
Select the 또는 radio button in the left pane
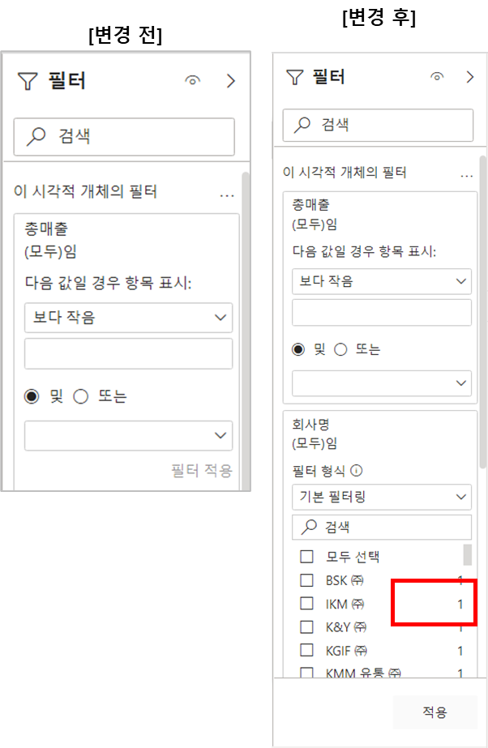[80, 396]
